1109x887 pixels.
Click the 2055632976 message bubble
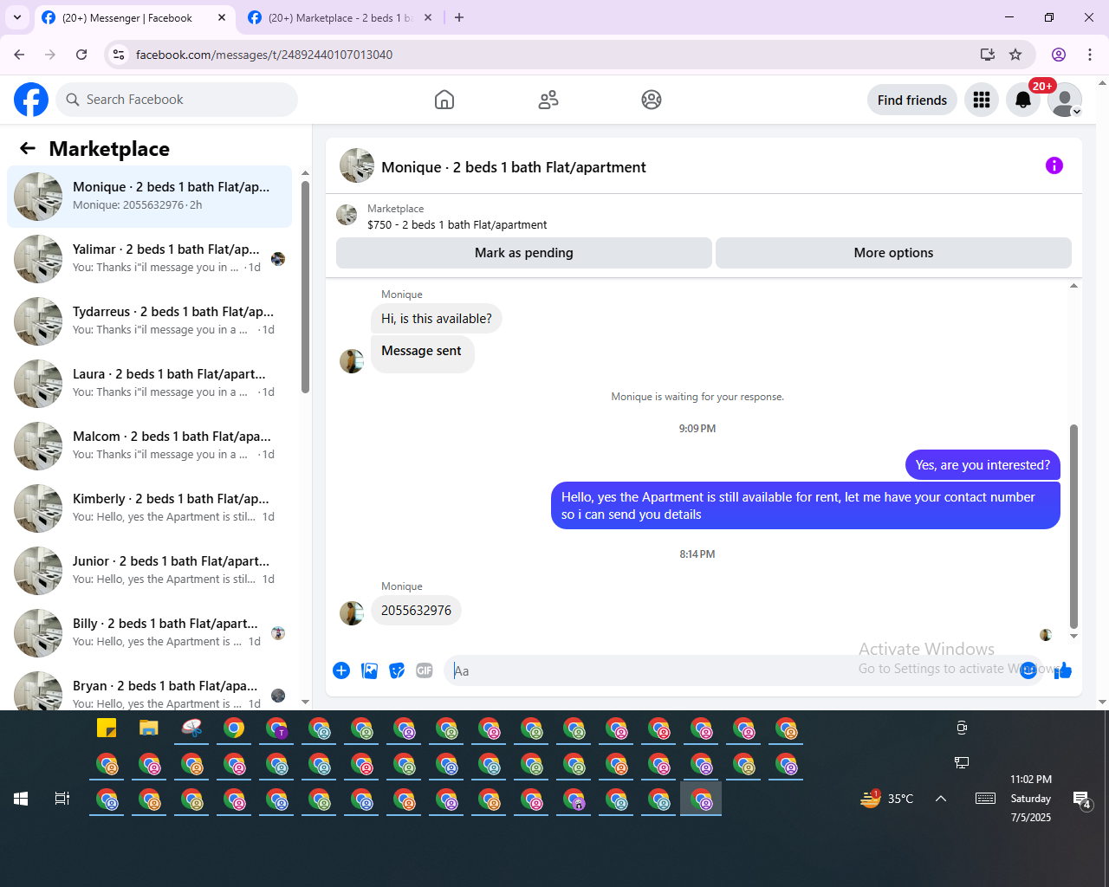[x=416, y=611]
